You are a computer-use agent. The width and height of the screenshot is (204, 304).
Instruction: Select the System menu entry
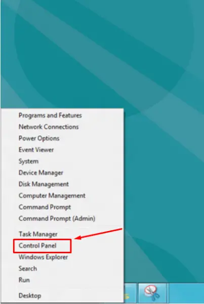pyautogui.click(x=28, y=161)
